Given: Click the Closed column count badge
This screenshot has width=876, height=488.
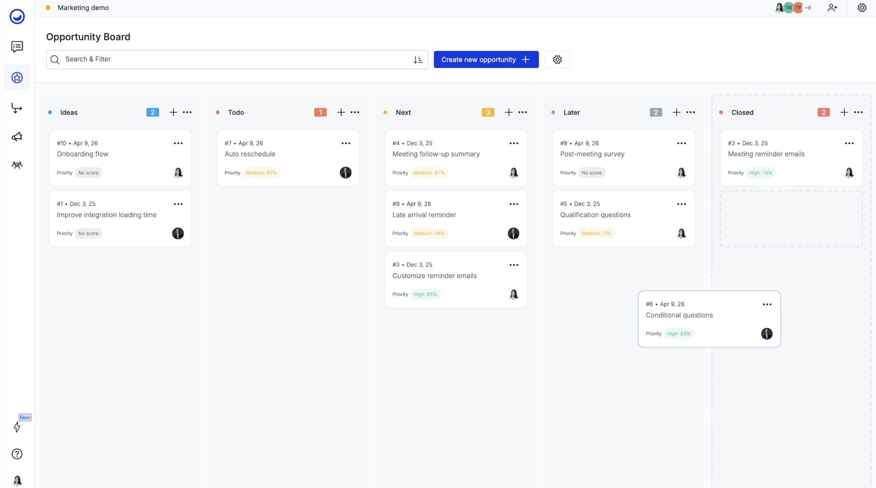Looking at the screenshot, I should 824,112.
